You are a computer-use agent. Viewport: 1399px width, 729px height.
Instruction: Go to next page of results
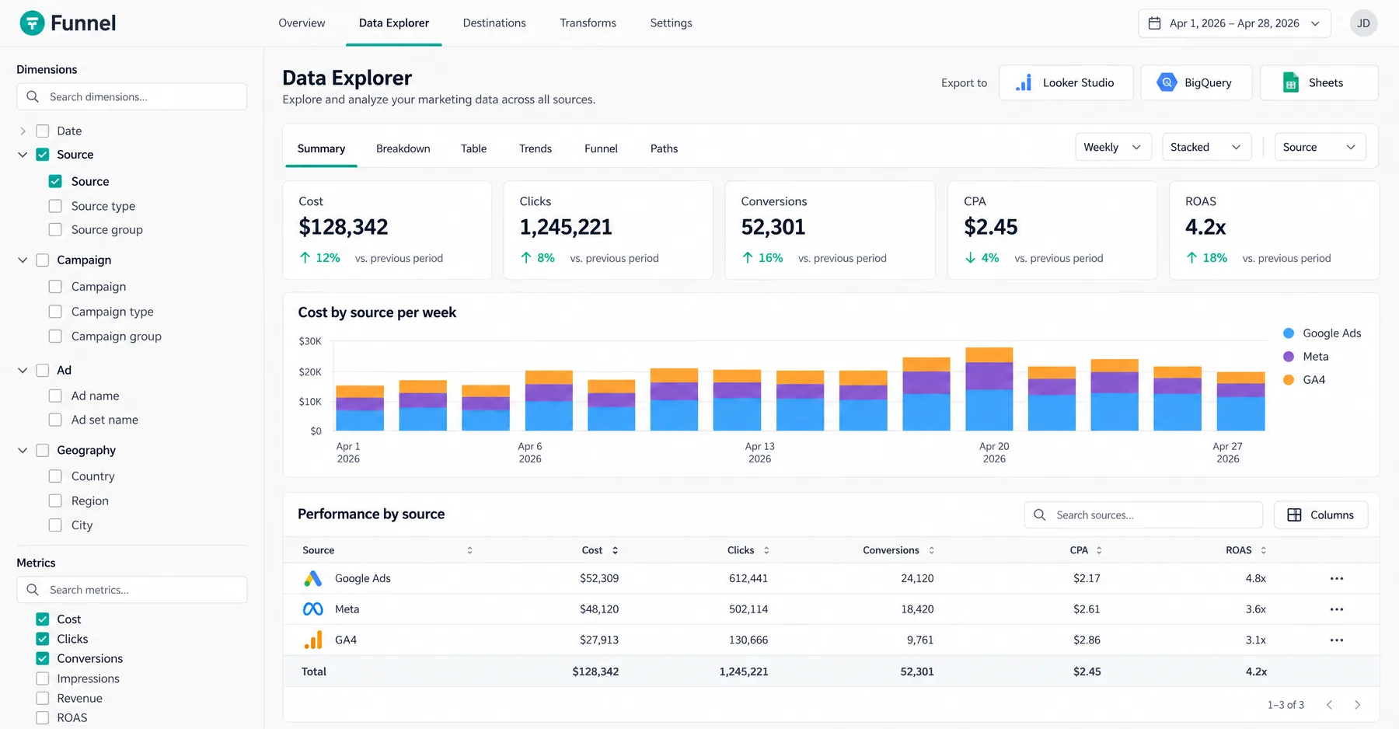click(1357, 705)
